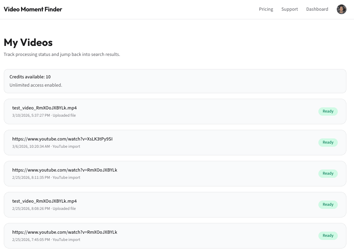
Task: Open the user profile avatar menu
Action: (341, 9)
